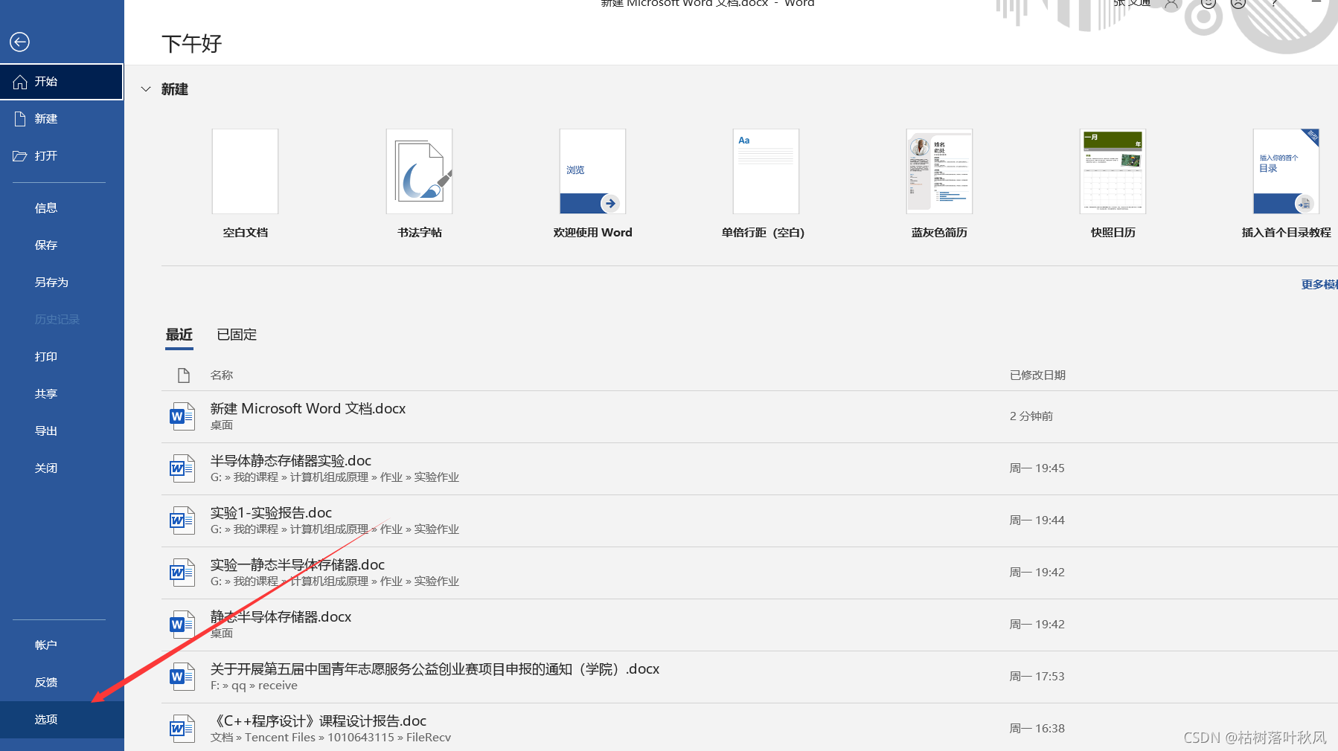Viewport: 1338px width, 751px height.
Task: Click the user account avatar icon
Action: [x=1171, y=4]
